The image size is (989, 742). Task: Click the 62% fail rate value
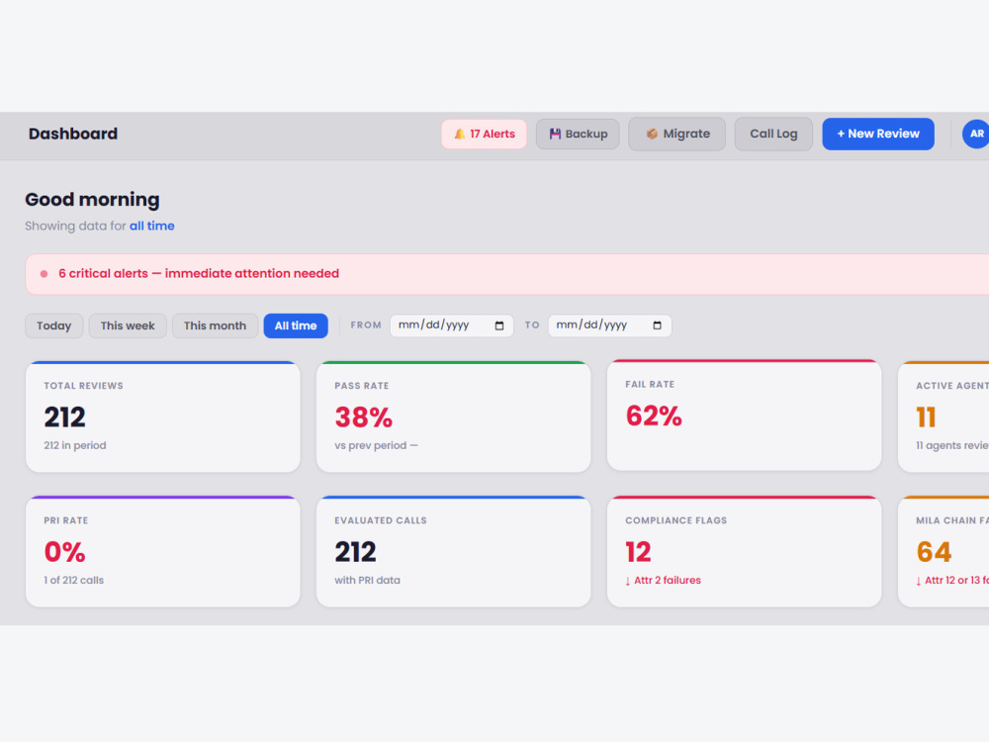click(x=654, y=416)
